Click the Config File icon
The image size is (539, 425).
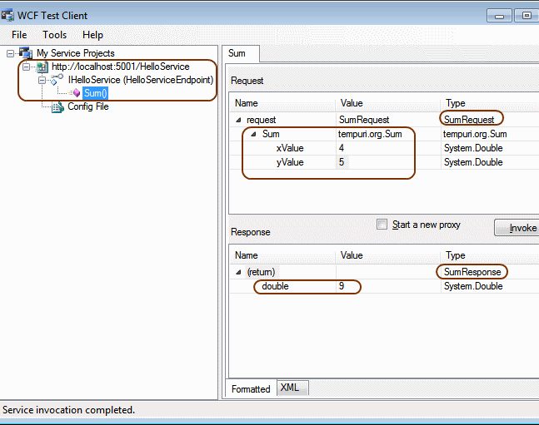click(57, 106)
